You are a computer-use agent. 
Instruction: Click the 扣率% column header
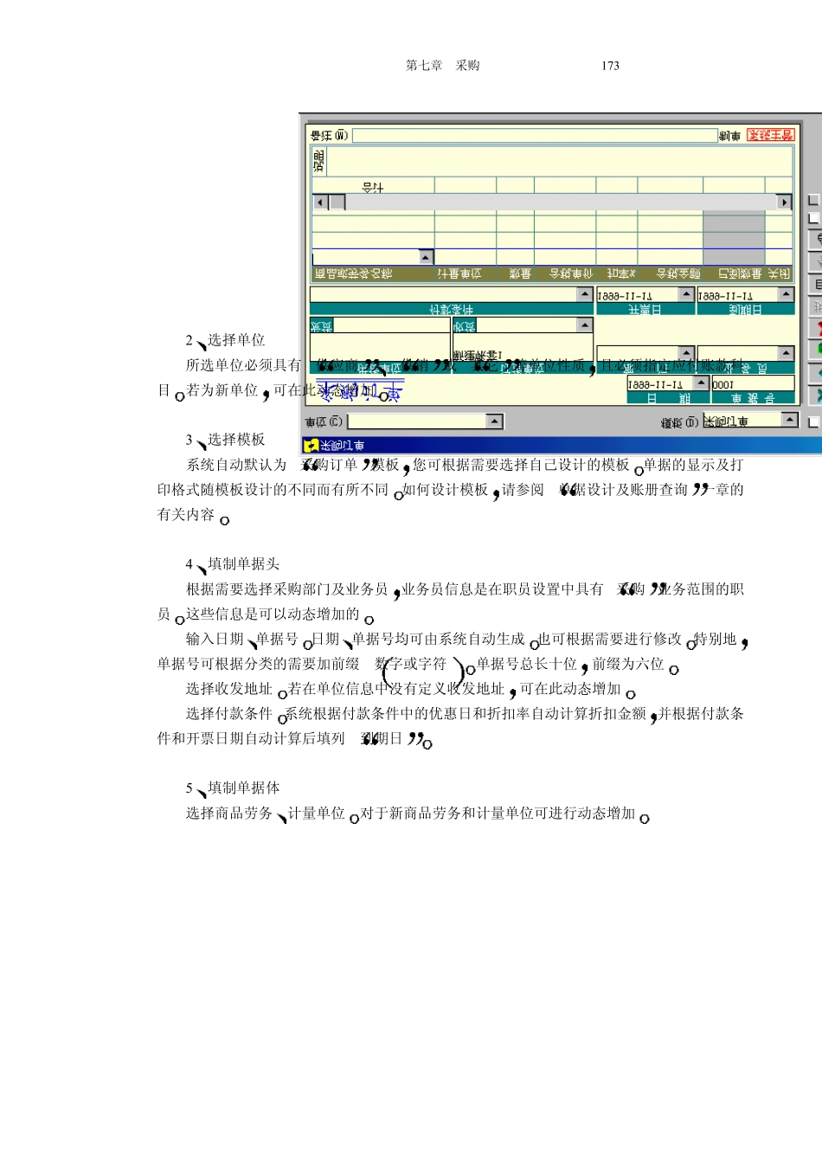point(617,274)
